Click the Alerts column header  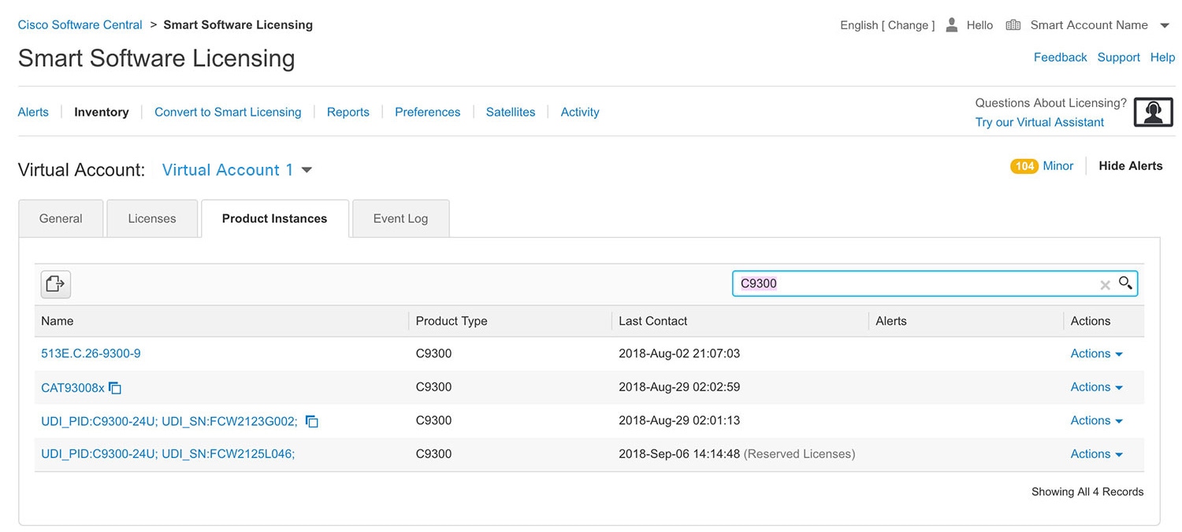[x=891, y=321]
